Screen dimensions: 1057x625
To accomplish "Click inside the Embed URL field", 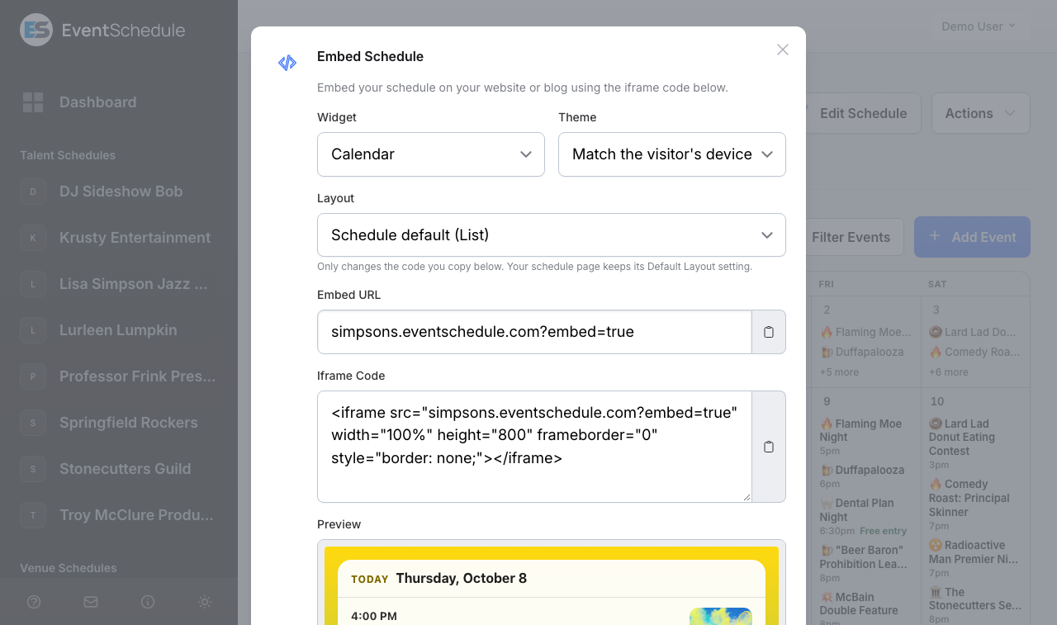I will 534,332.
